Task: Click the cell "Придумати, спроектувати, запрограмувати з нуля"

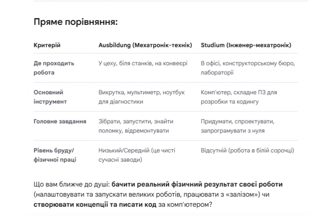Action: coord(237,126)
